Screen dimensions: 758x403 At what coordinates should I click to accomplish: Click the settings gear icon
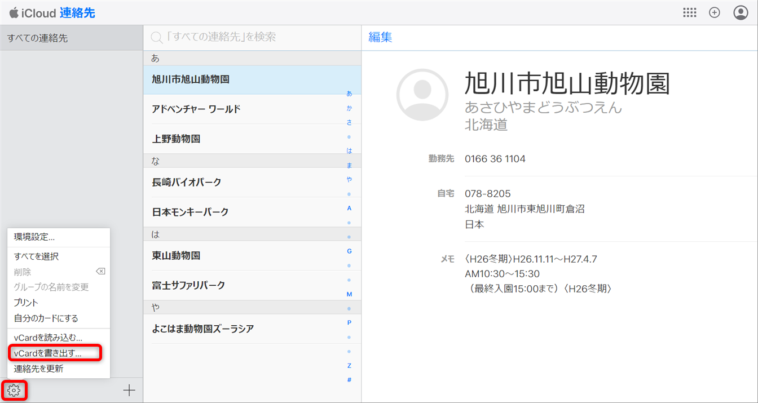(14, 390)
